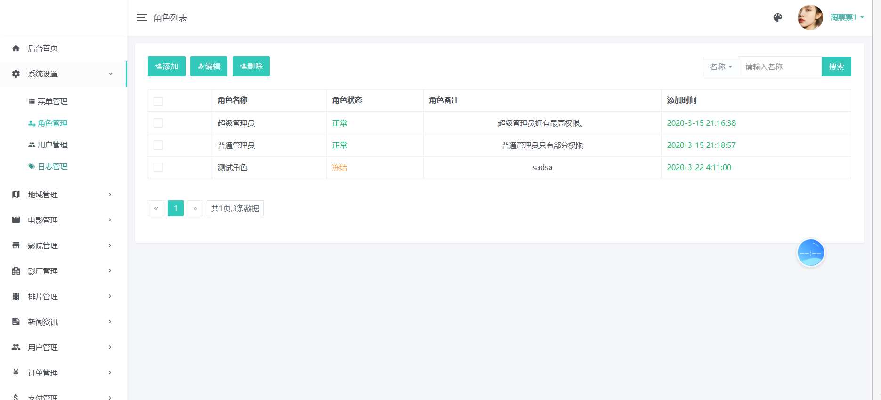Open the theme color palette icon
Viewport: 881px width, 400px height.
[x=777, y=17]
